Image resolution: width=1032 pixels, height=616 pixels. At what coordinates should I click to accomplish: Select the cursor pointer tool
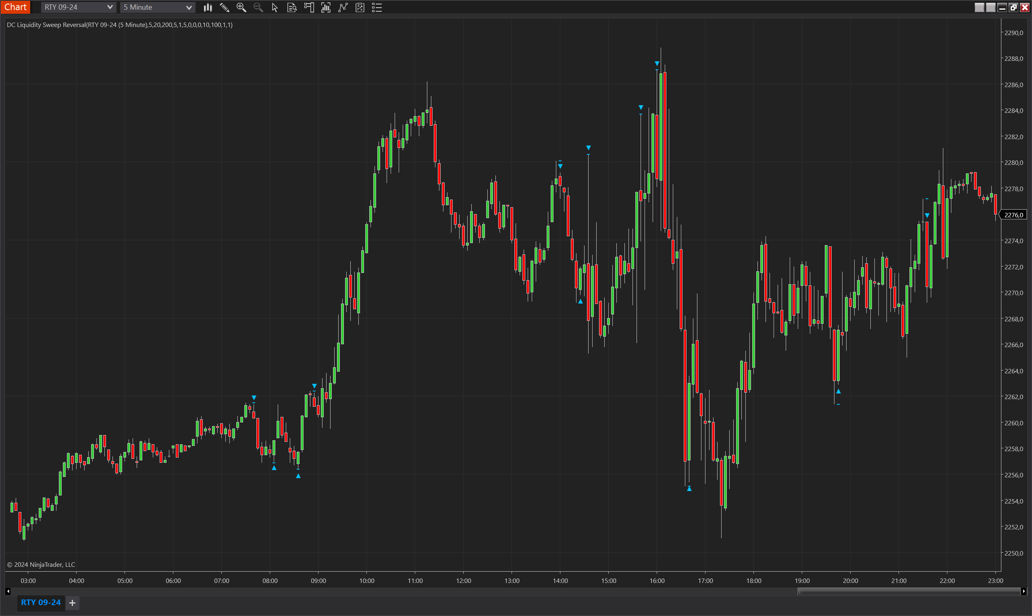[275, 7]
